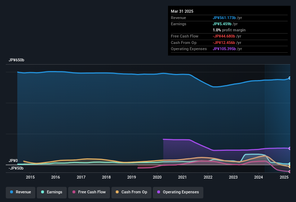Click the JP¥5.459b earnings value

click(222, 24)
